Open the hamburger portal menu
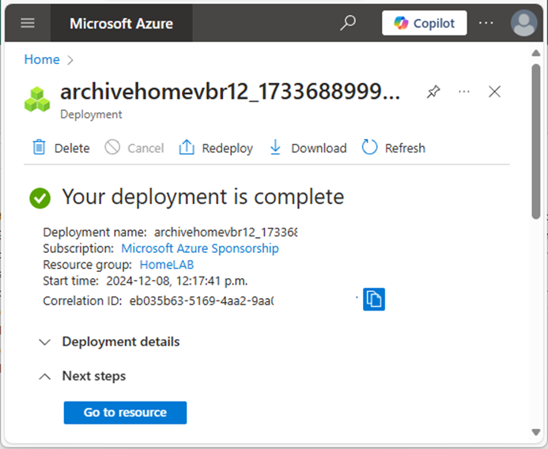The height and width of the screenshot is (449, 548). tap(28, 23)
